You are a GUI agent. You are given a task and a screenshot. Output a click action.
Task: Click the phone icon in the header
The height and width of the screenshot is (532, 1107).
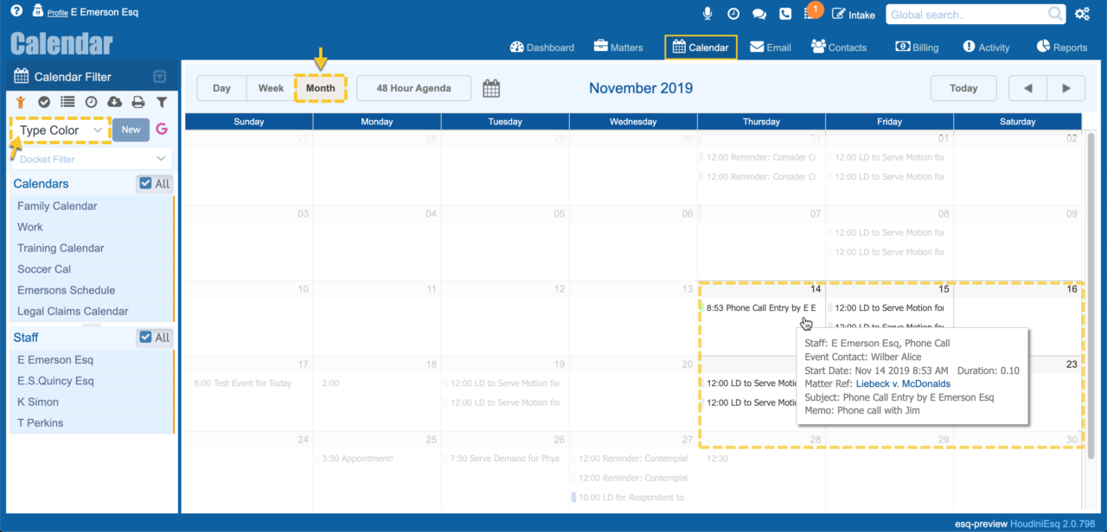pos(785,13)
